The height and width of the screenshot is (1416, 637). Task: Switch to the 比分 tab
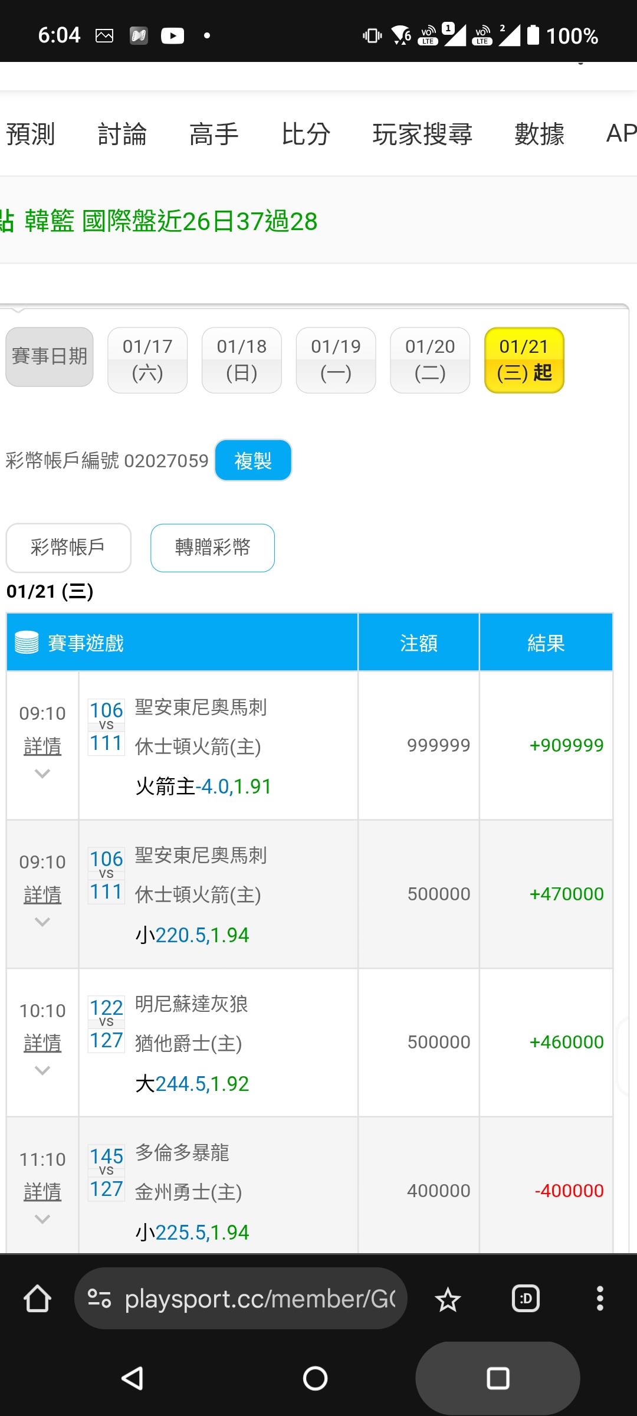(x=306, y=134)
